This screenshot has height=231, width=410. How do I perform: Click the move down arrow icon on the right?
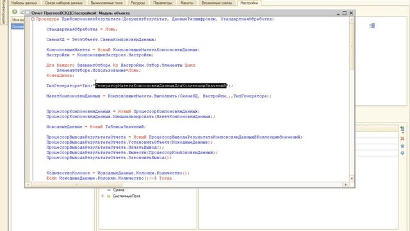tap(402, 153)
